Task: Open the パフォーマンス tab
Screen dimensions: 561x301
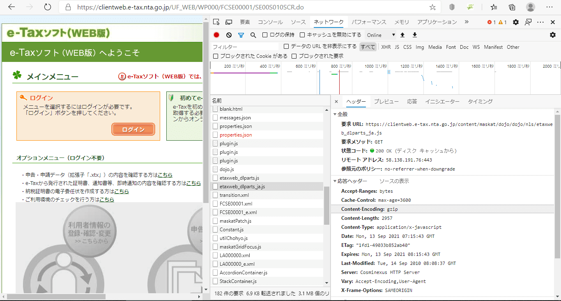Action: click(x=369, y=22)
